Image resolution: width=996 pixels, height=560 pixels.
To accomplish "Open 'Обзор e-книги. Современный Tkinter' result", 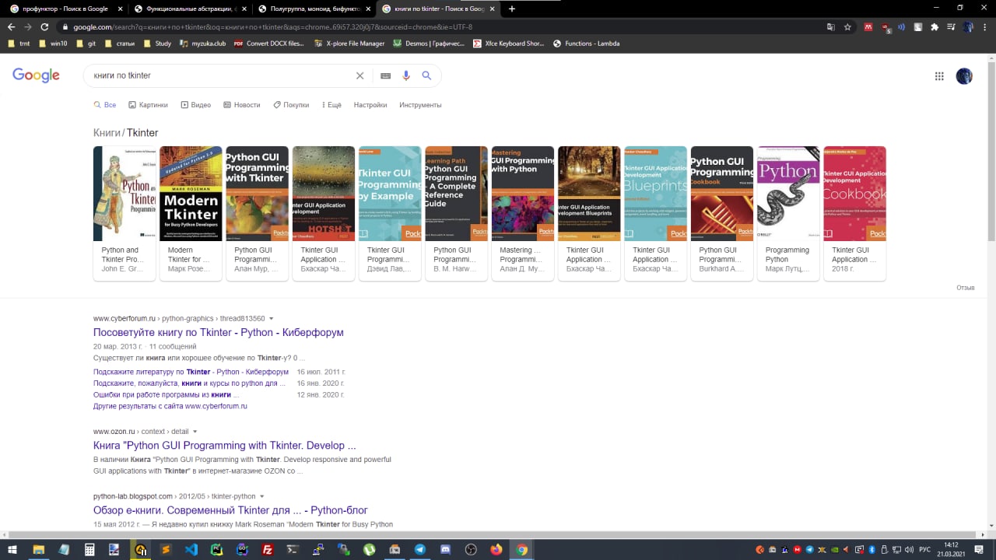I will point(230,510).
